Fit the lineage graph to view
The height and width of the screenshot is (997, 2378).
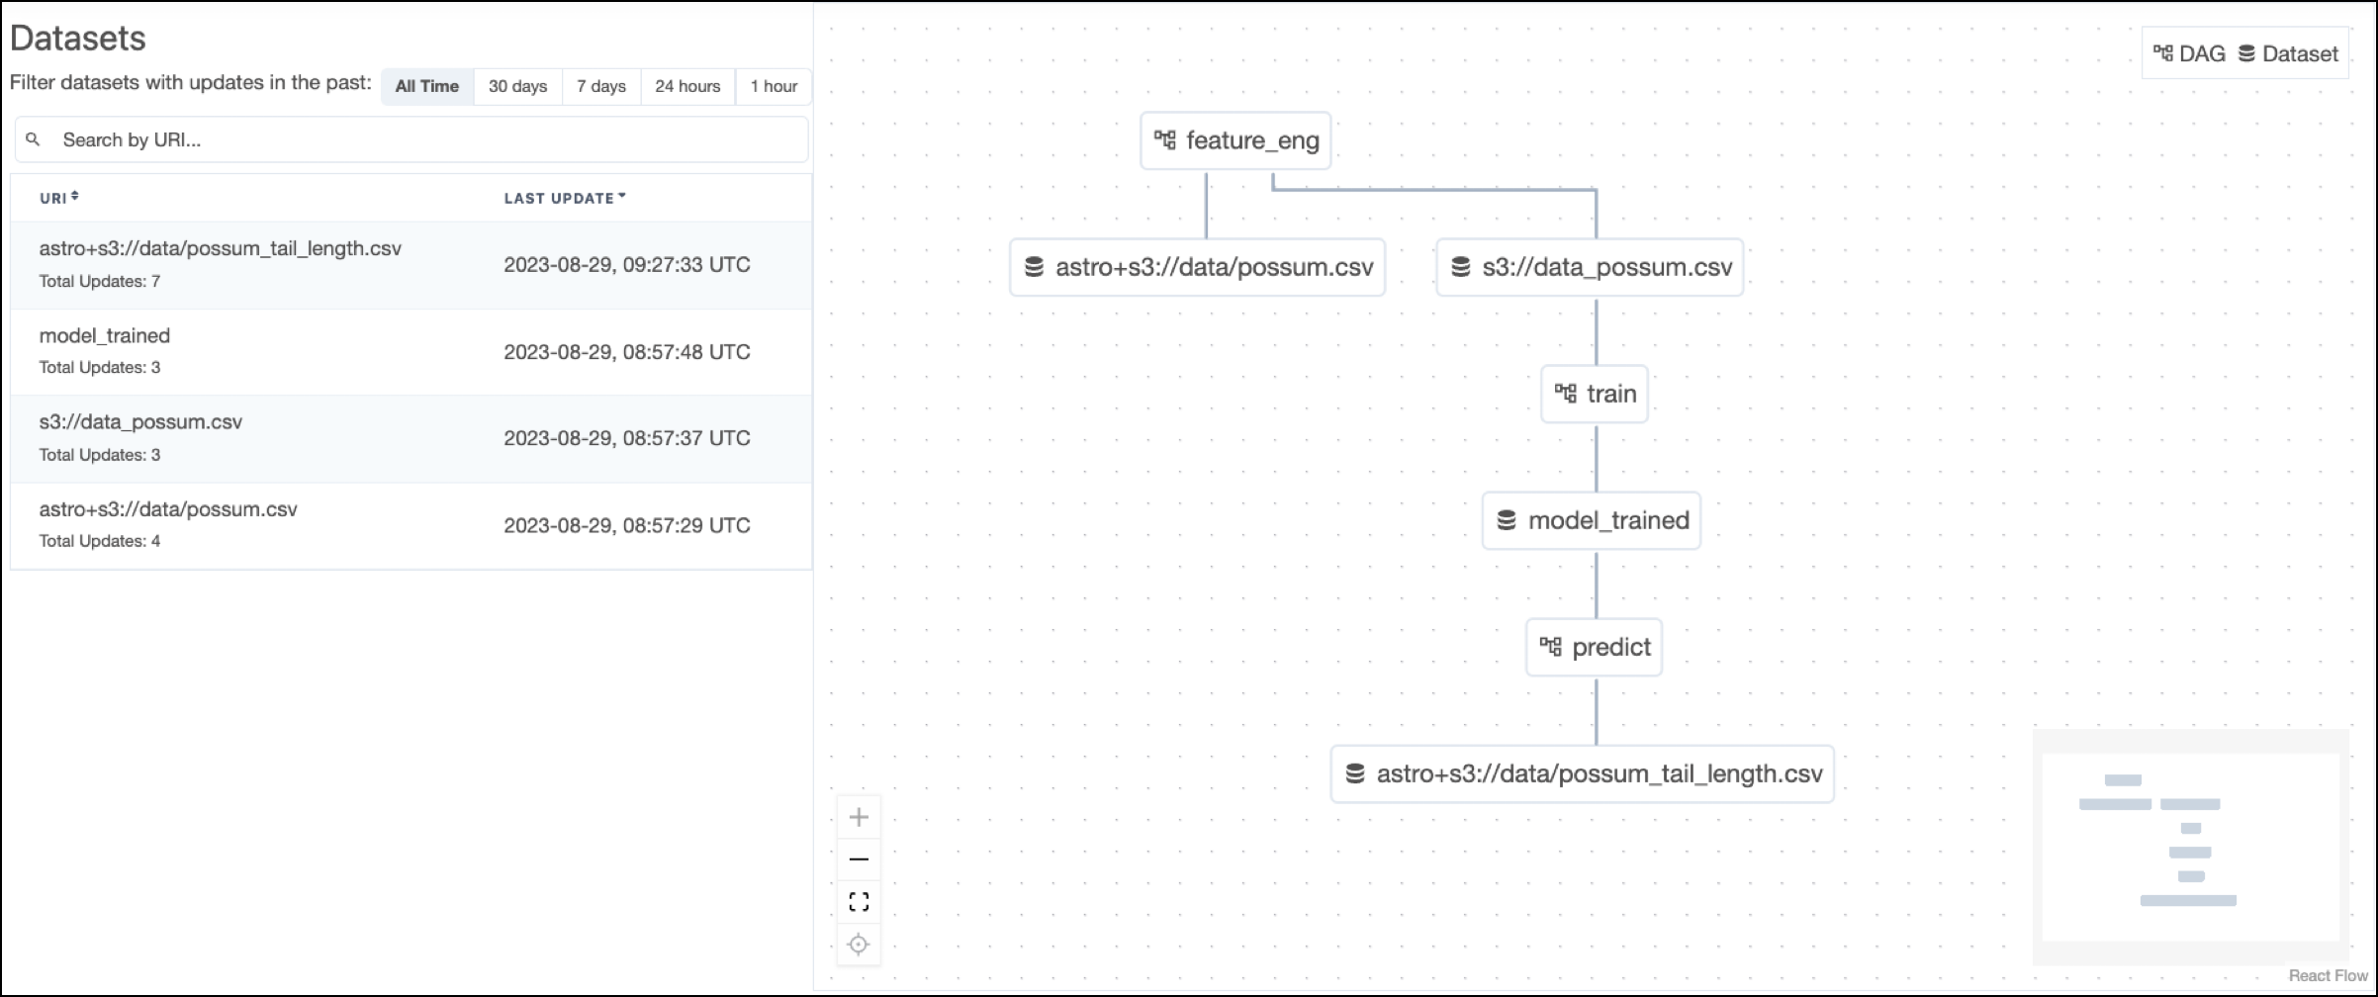pos(859,902)
